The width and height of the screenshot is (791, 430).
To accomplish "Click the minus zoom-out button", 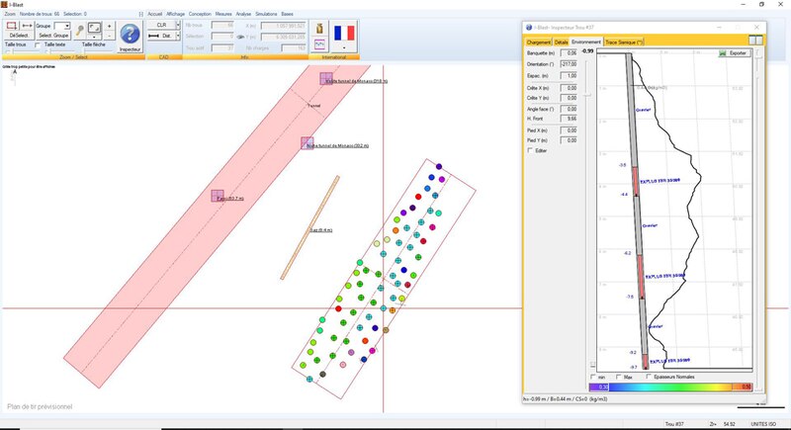I will (109, 36).
